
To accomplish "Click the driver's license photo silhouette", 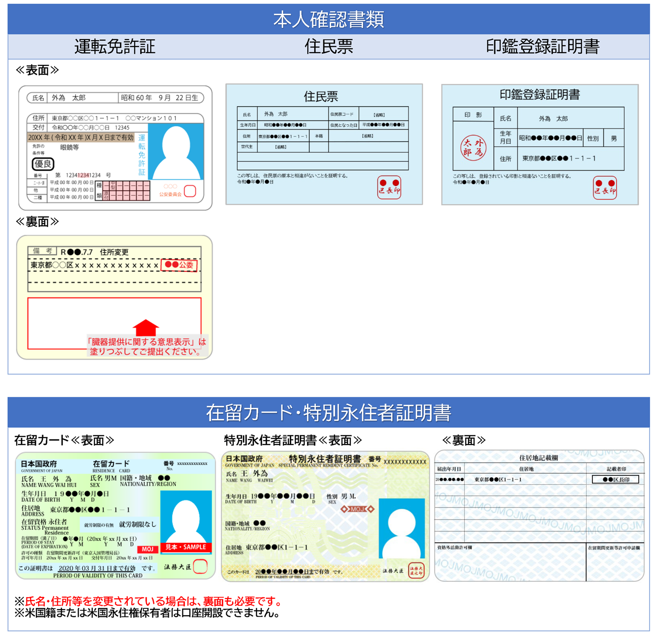I will click(x=176, y=152).
